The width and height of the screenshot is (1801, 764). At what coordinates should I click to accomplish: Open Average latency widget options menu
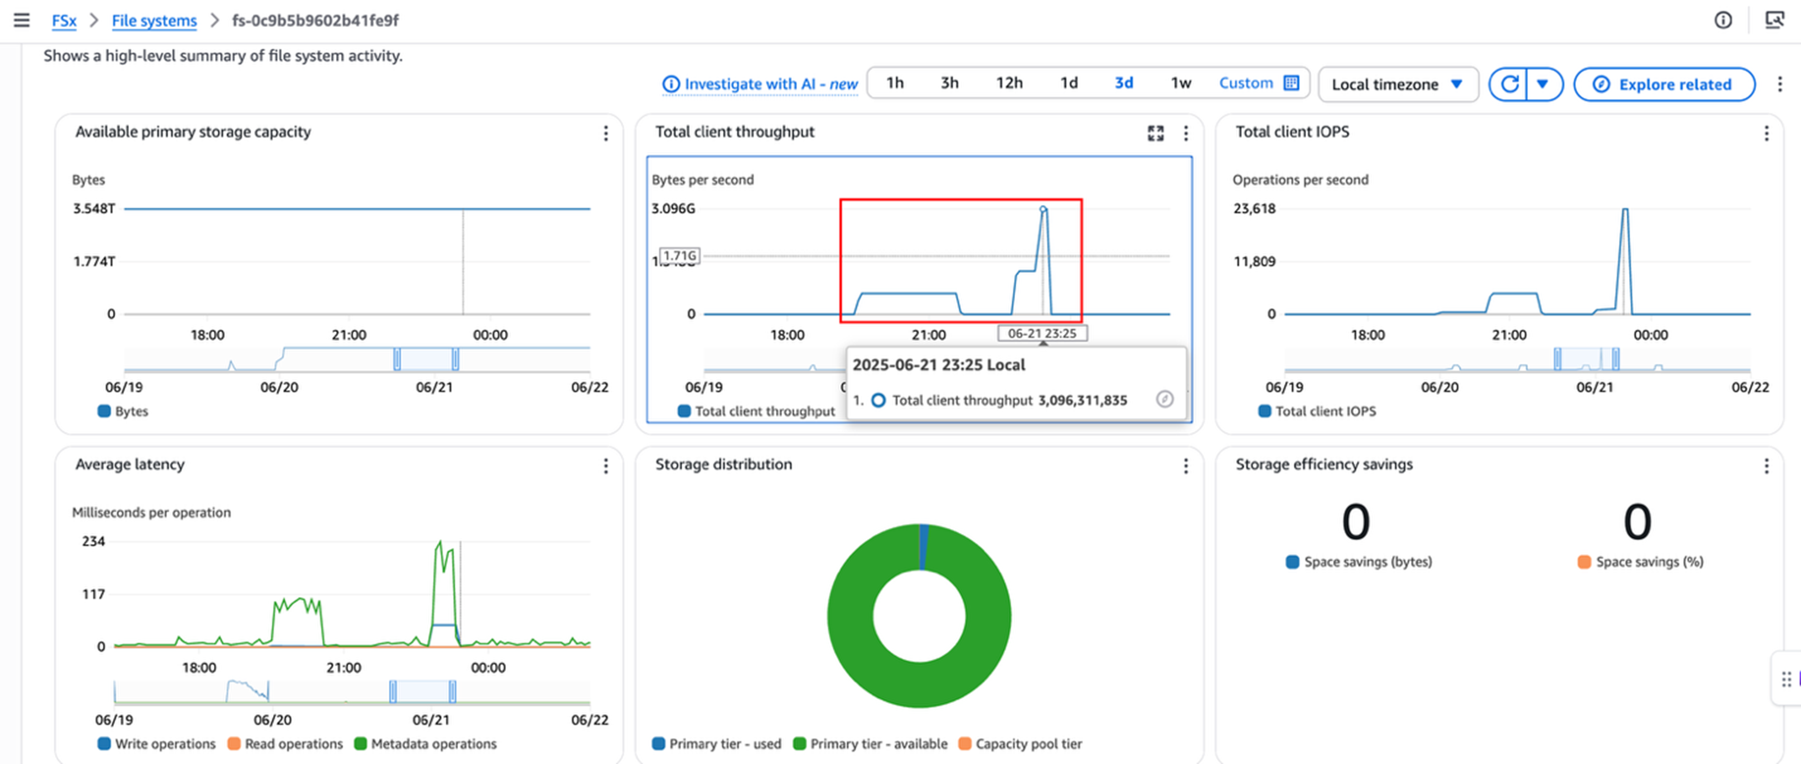click(x=605, y=465)
